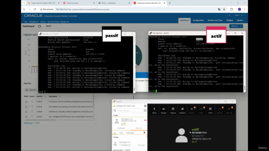This screenshot has width=269, height=151.
Task: Transfer the active Zoiper call
Action: click(219, 110)
